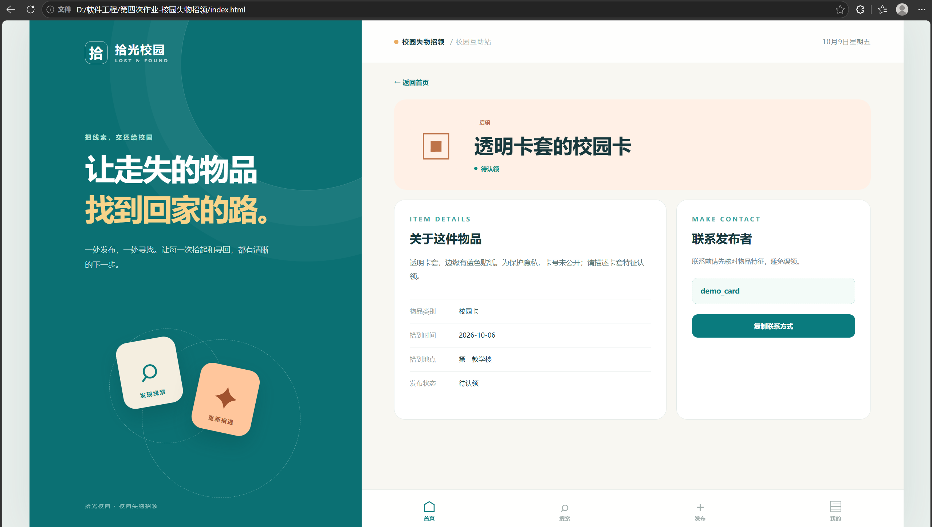Screen dimensions: 932x527
Task: Click the 联系发布者 heading
Action: point(721,239)
